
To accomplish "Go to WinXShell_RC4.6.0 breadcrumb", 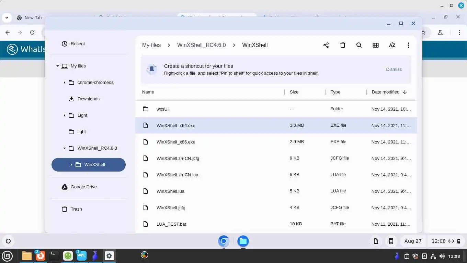I will (x=201, y=45).
